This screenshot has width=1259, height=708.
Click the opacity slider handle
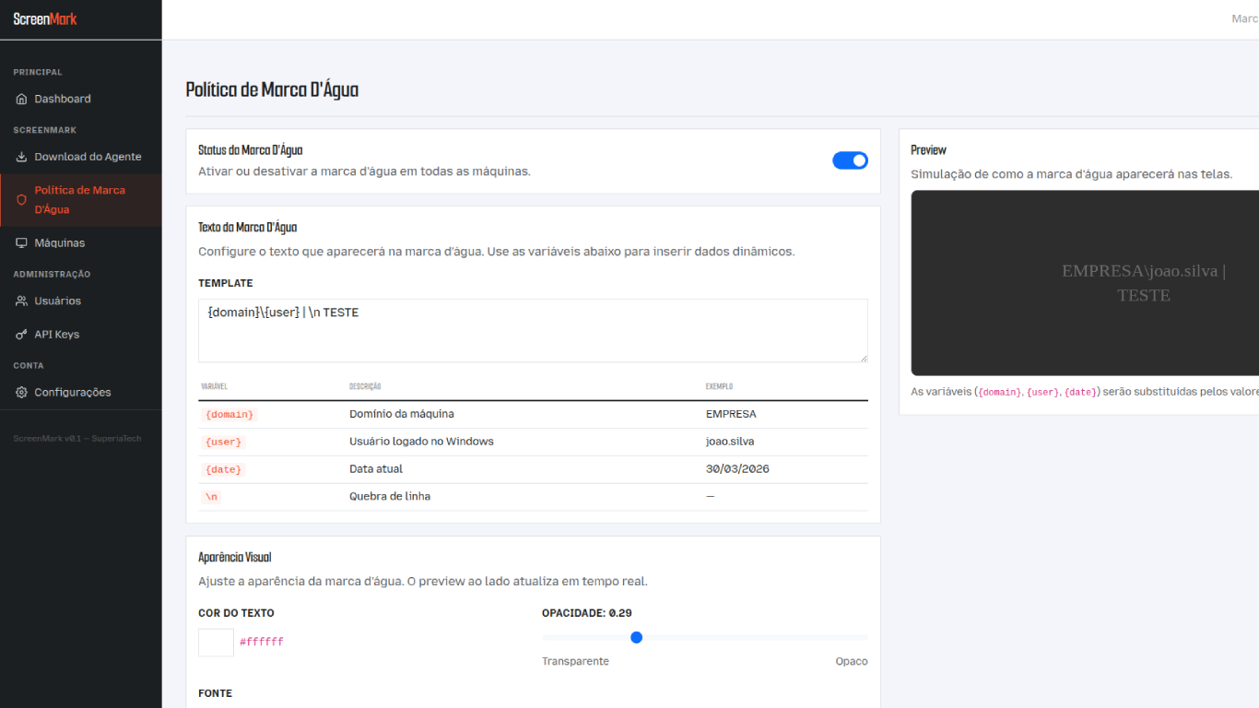(x=636, y=637)
